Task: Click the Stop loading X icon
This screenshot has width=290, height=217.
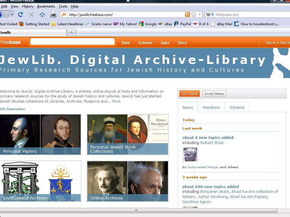Action: pyautogui.click(x=31, y=14)
